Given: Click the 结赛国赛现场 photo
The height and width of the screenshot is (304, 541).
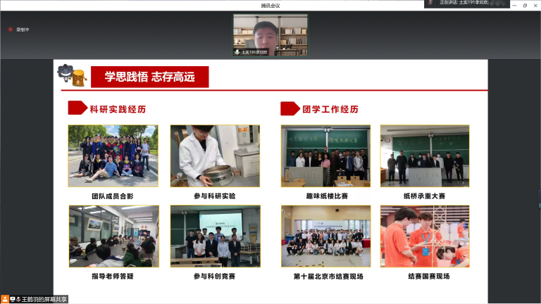Looking at the screenshot, I should pyautogui.click(x=425, y=236).
